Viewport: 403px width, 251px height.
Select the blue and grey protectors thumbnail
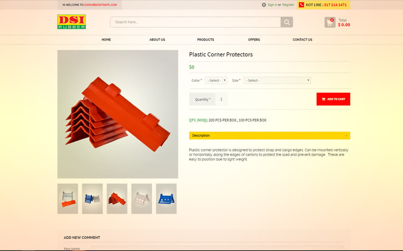92,199
